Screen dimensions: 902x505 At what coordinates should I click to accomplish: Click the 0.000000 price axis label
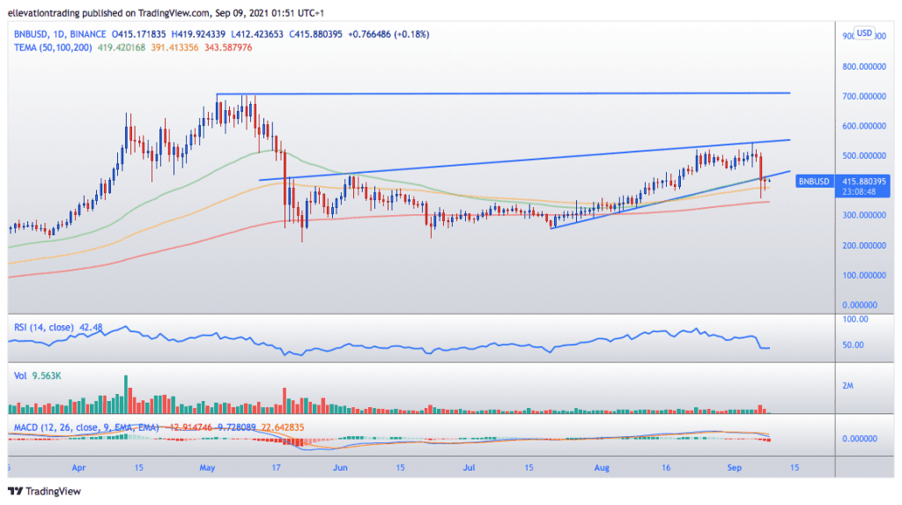tap(860, 305)
